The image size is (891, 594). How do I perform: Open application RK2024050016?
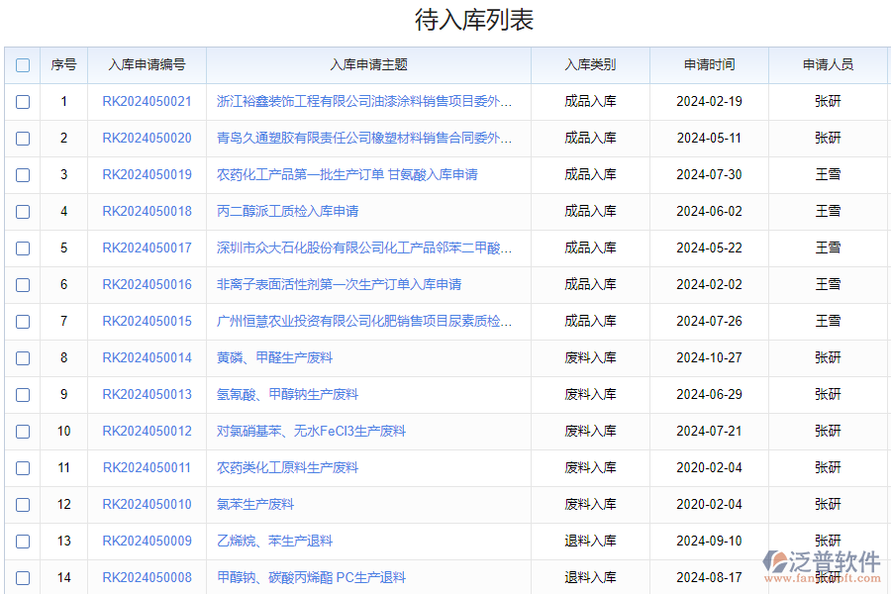pos(146,284)
